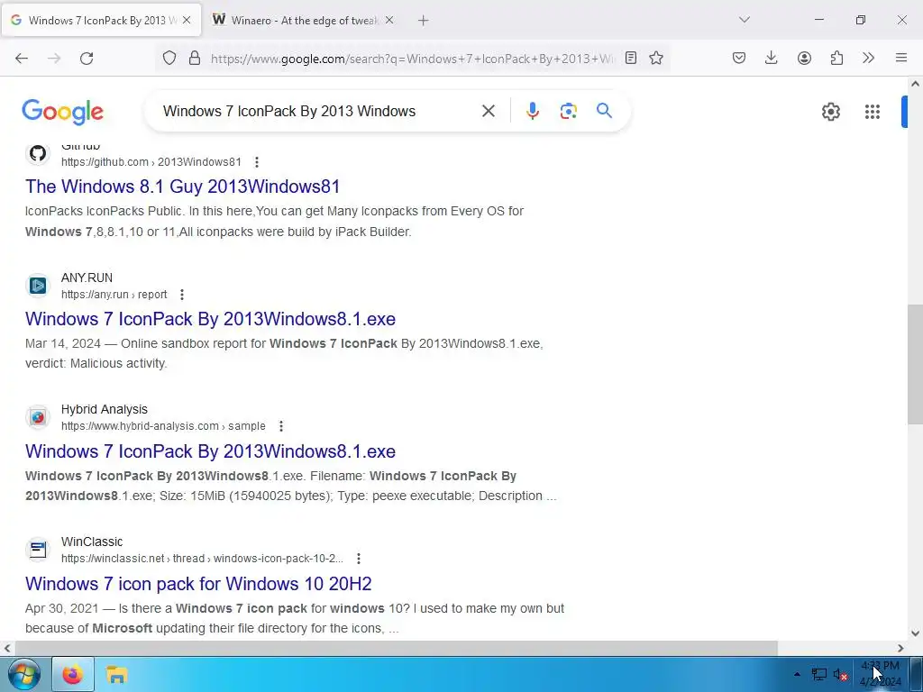The width and height of the screenshot is (923, 692).
Task: Show hidden system tray icons
Action: pos(797,674)
